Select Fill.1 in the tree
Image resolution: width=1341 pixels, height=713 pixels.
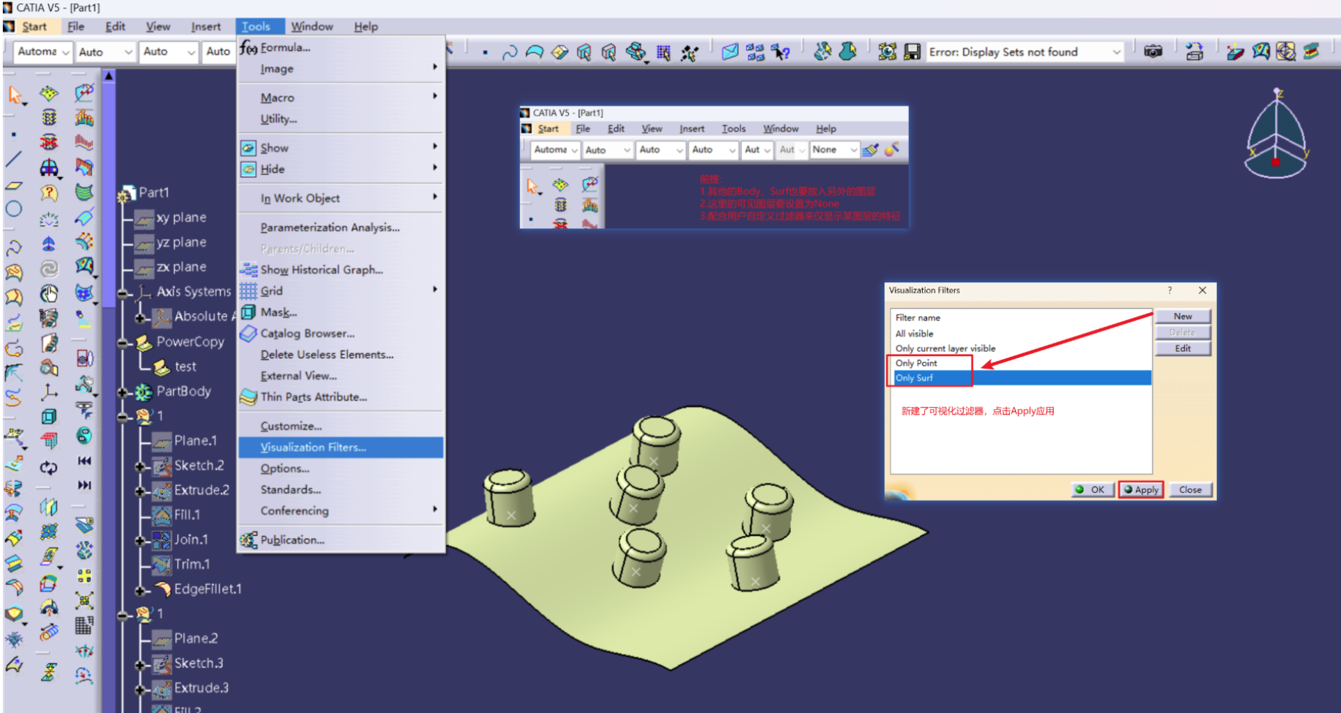(x=187, y=514)
